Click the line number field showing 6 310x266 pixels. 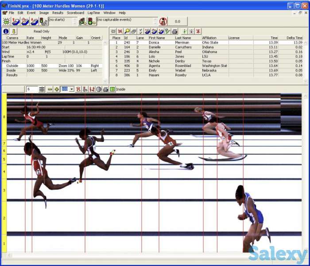click(x=31, y=89)
